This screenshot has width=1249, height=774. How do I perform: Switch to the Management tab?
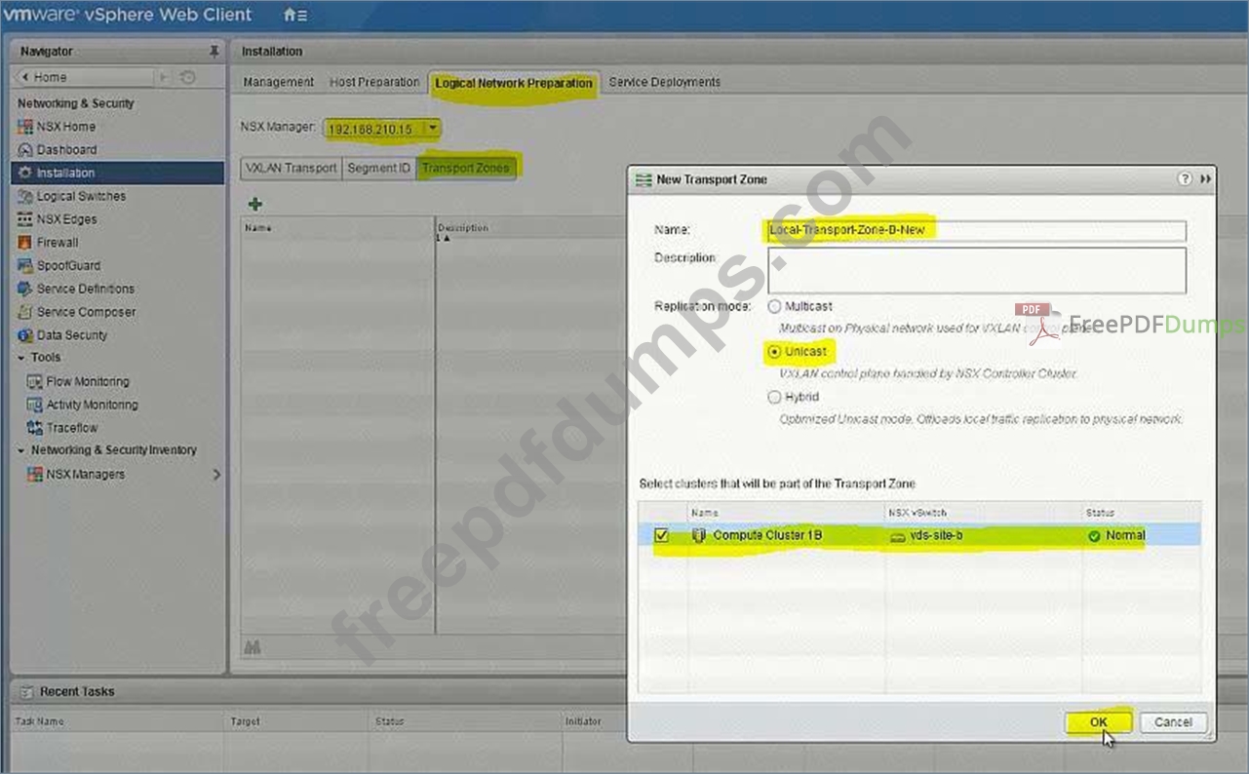[x=278, y=82]
